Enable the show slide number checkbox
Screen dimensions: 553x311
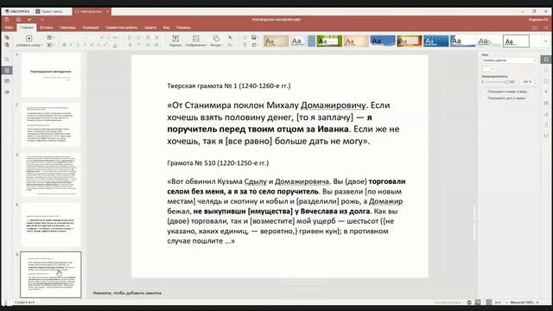pyautogui.click(x=485, y=92)
